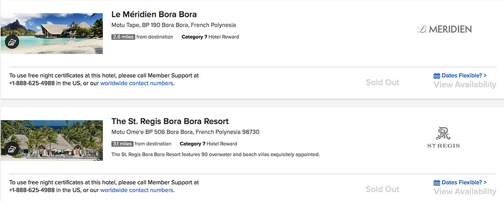Click the St Regis brand logo
Image resolution: width=504 pixels, height=201 pixels.
tap(443, 137)
